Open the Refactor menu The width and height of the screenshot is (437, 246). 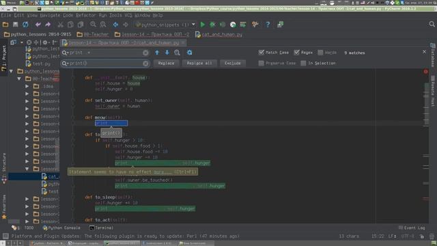pos(86,15)
